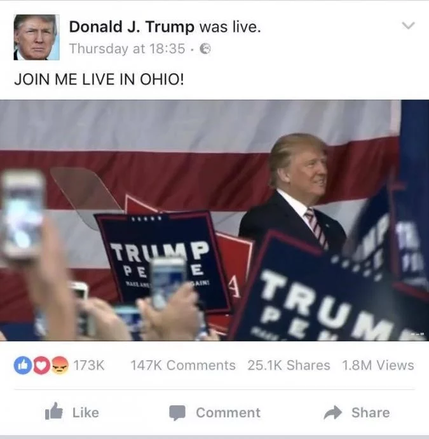The image size is (429, 439).
Task: Click the angry face reaction icon
Action: 60,365
